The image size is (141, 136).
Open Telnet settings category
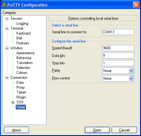tap(21, 92)
